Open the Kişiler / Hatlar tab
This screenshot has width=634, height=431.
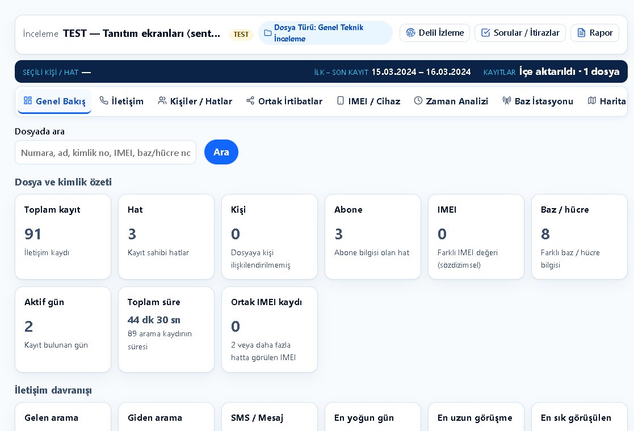(195, 101)
